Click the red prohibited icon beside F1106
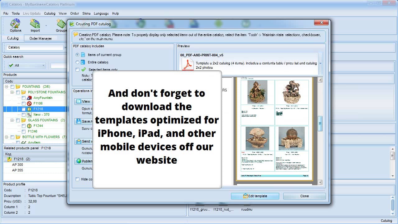 coord(29,103)
